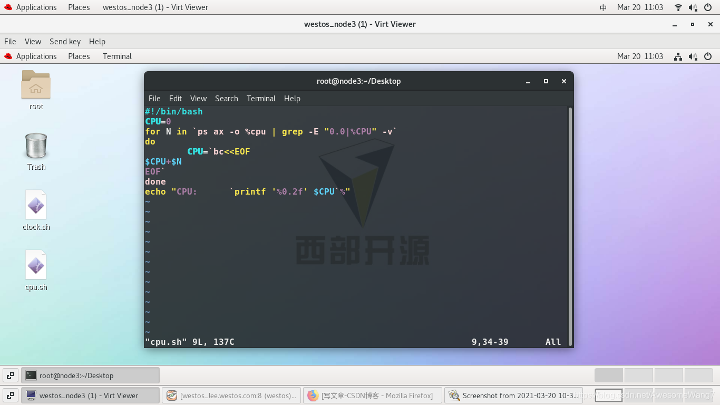Open guest Places menu

tap(79, 56)
